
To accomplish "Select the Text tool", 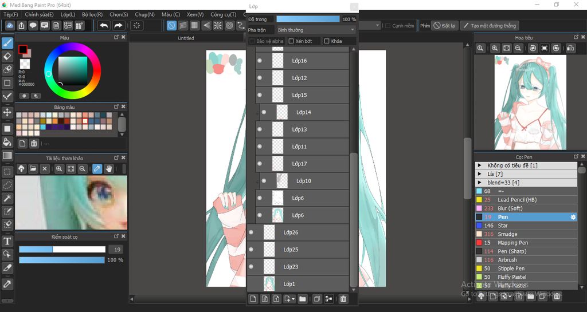I will (x=7, y=241).
